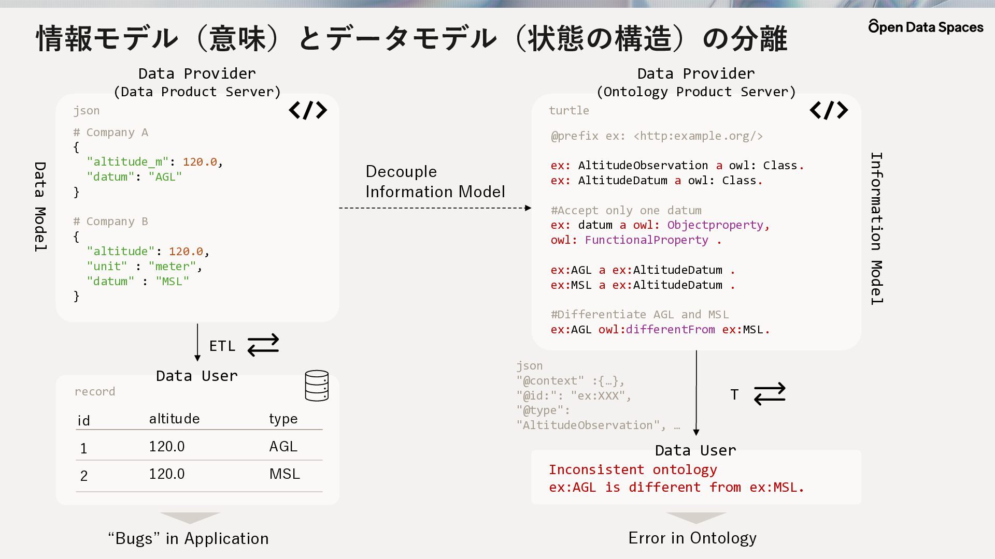Image resolution: width=995 pixels, height=559 pixels.
Task: Click the vertical Information Model label
Action: [x=876, y=228]
